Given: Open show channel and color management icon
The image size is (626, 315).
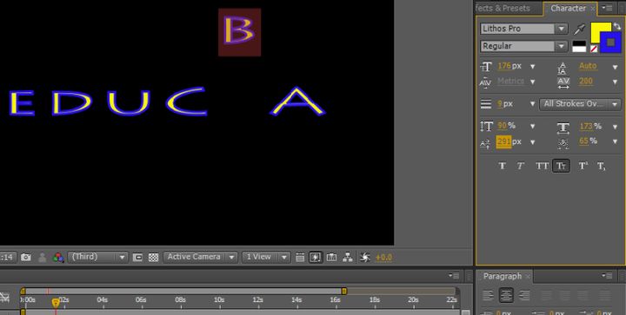Looking at the screenshot, I should point(59,258).
